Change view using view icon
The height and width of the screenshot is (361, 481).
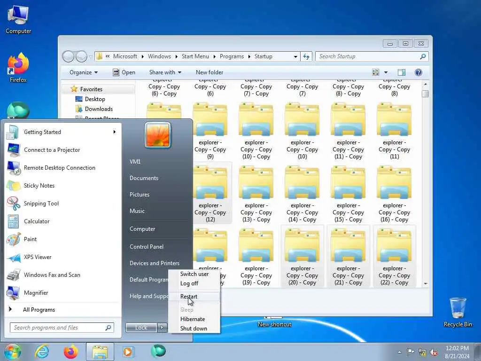click(375, 72)
